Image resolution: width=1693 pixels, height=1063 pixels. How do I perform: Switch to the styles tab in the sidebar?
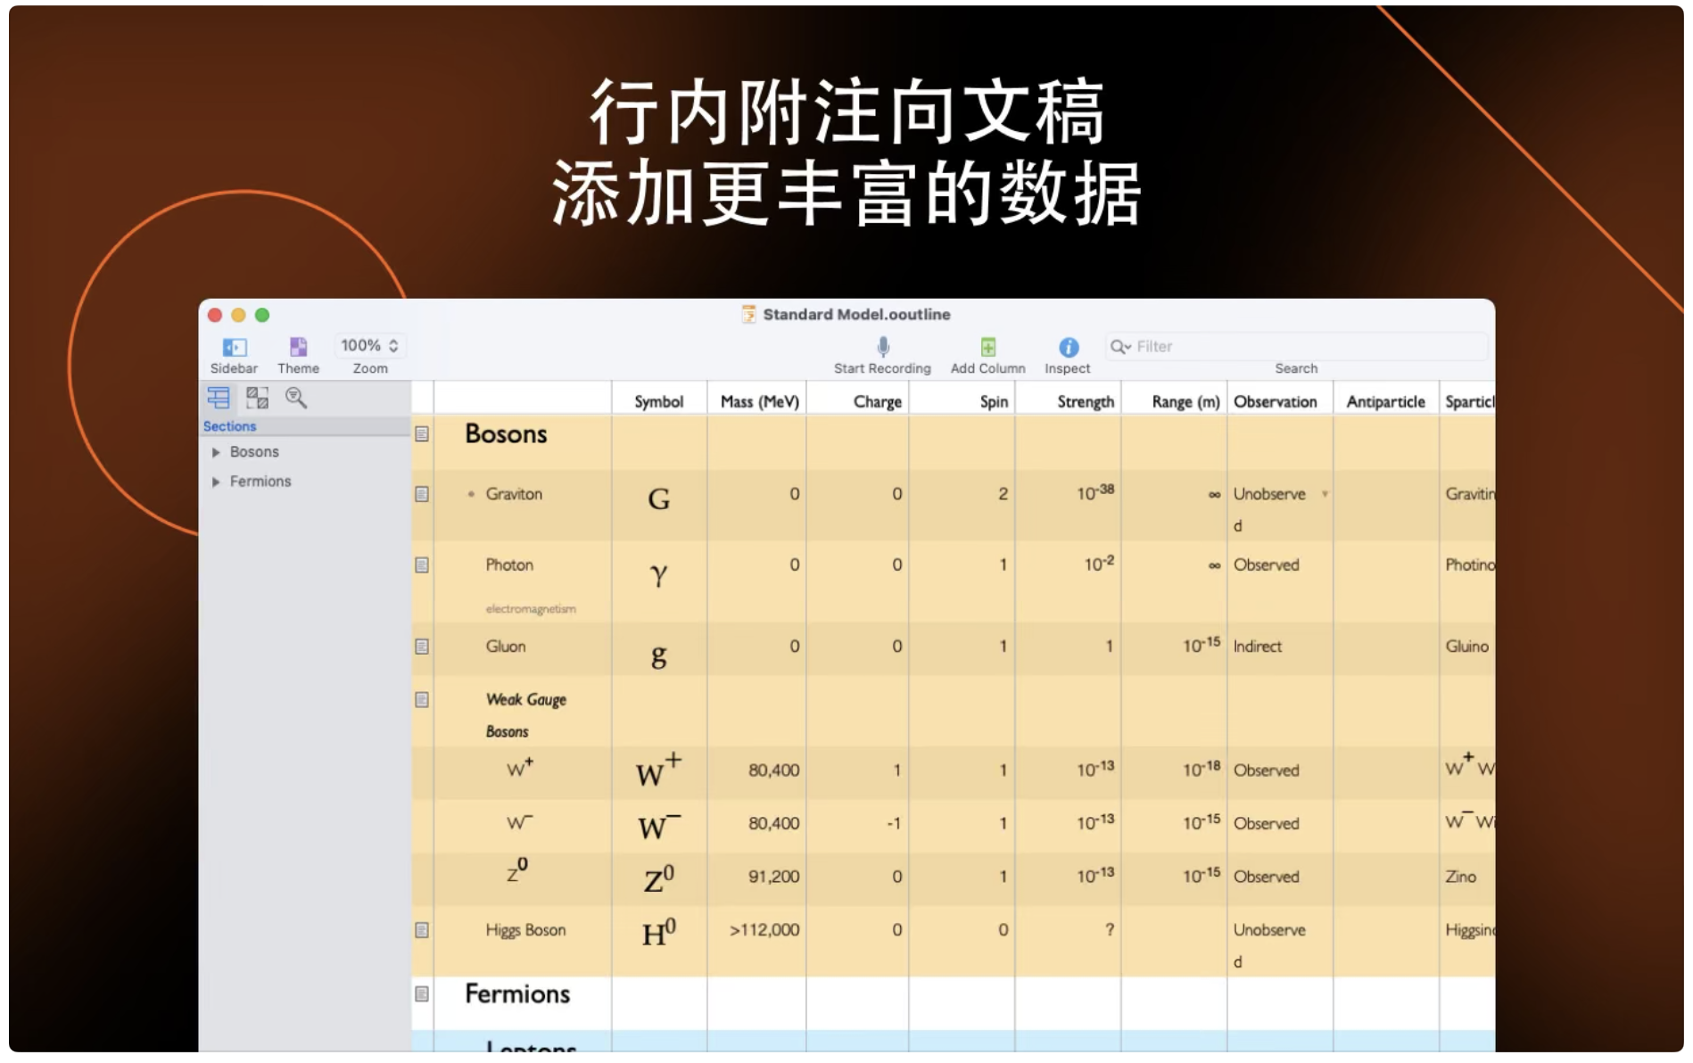tap(257, 398)
